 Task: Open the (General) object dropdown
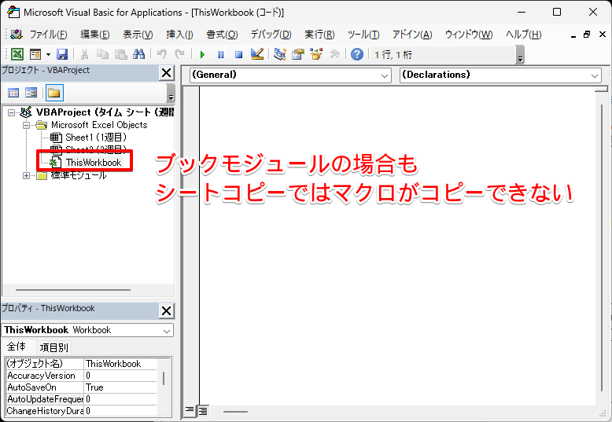pyautogui.click(x=290, y=75)
